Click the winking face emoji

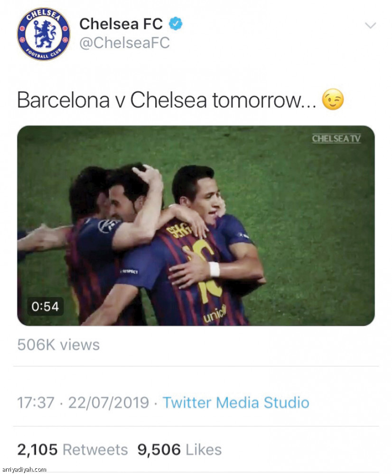[333, 100]
